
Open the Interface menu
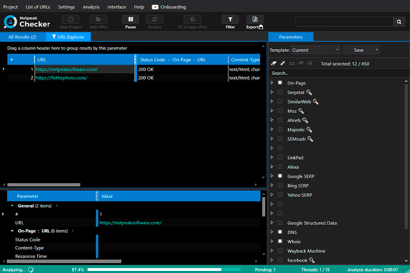117,7
